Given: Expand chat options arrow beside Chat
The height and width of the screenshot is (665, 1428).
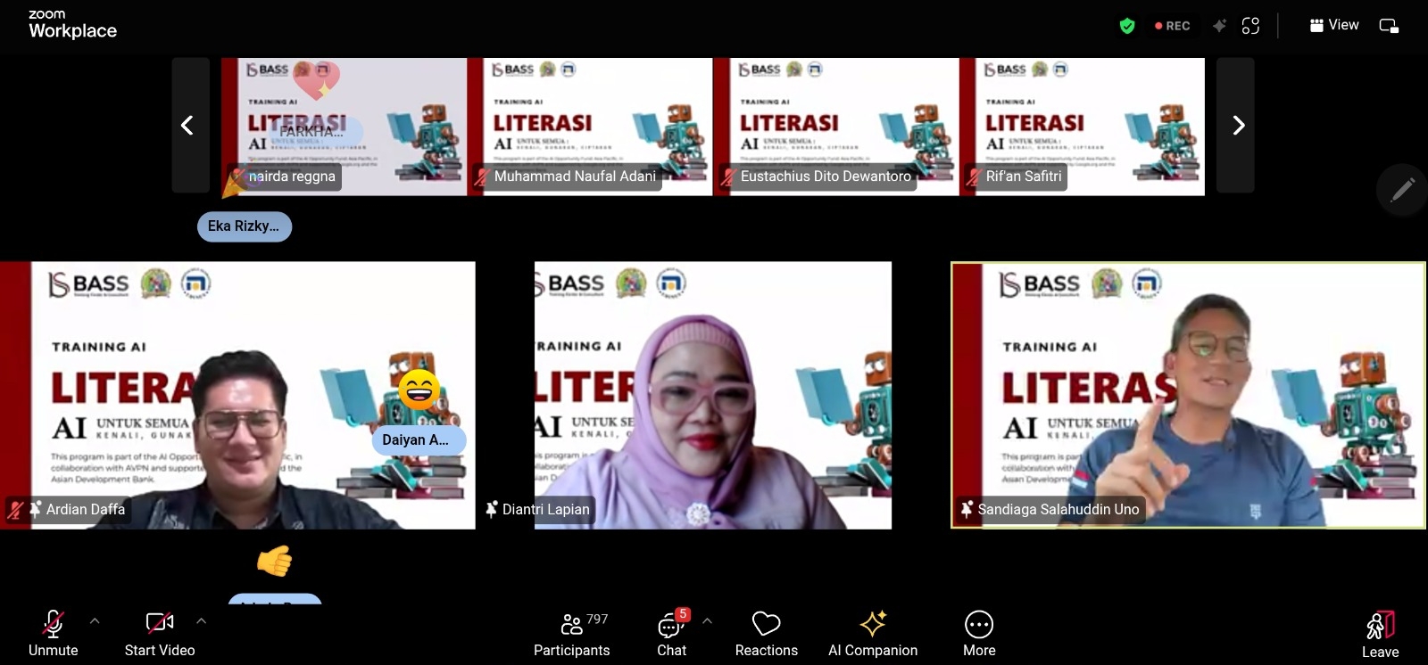Looking at the screenshot, I should coord(707,620).
